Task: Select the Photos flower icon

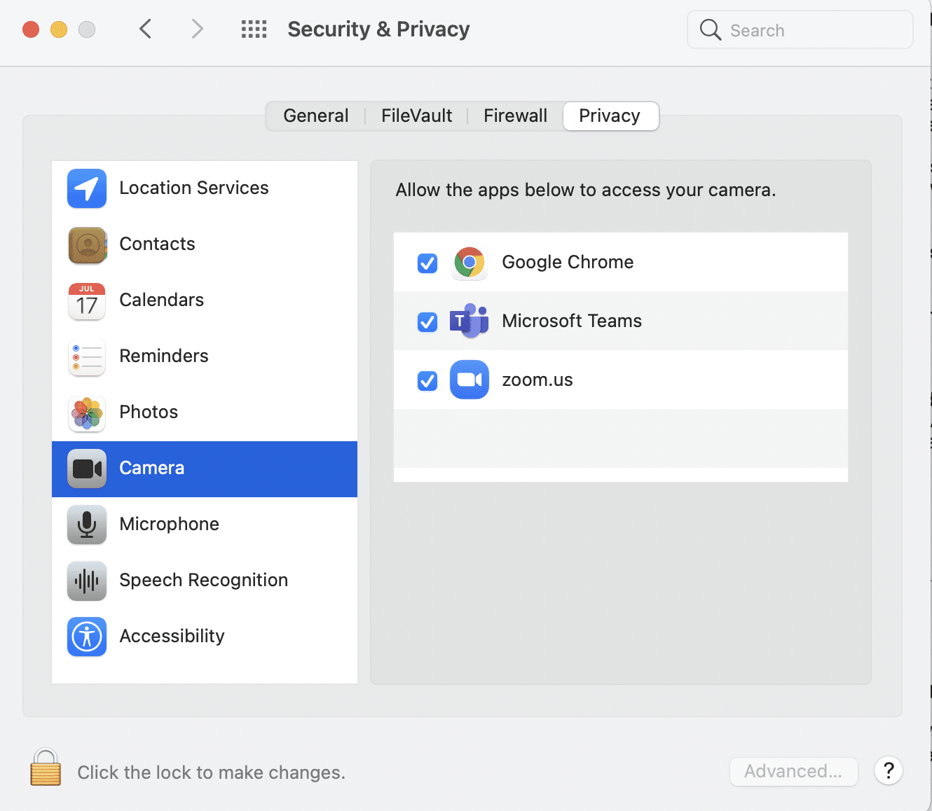Action: (87, 413)
